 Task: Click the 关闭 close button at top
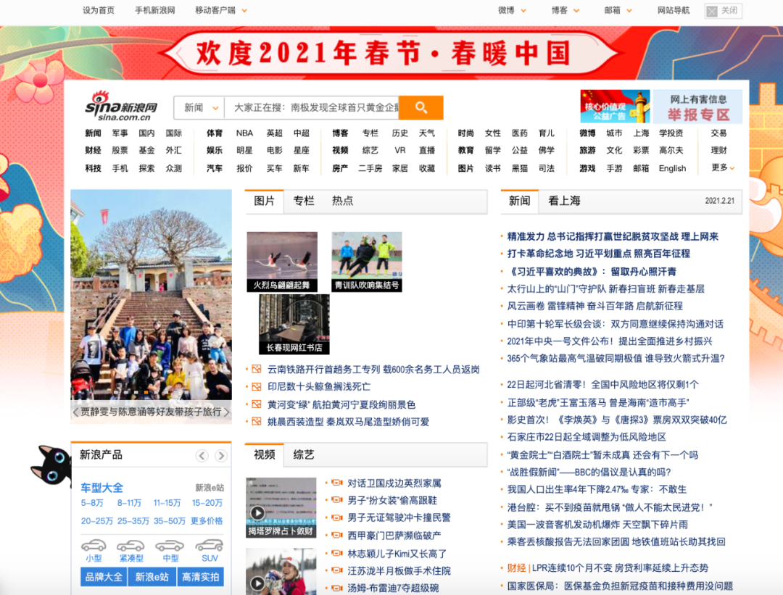[x=723, y=10]
